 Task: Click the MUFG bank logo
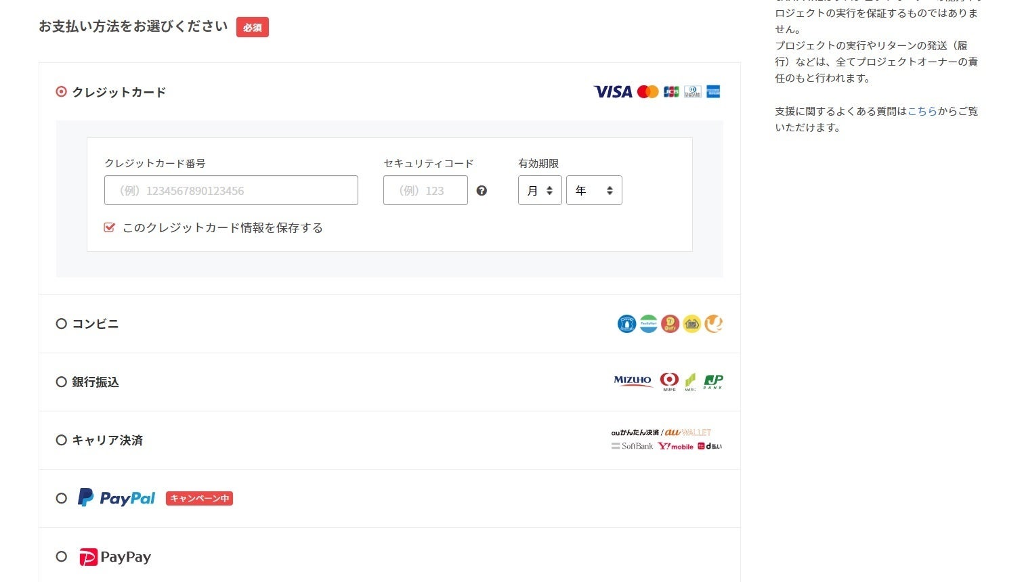(x=669, y=382)
